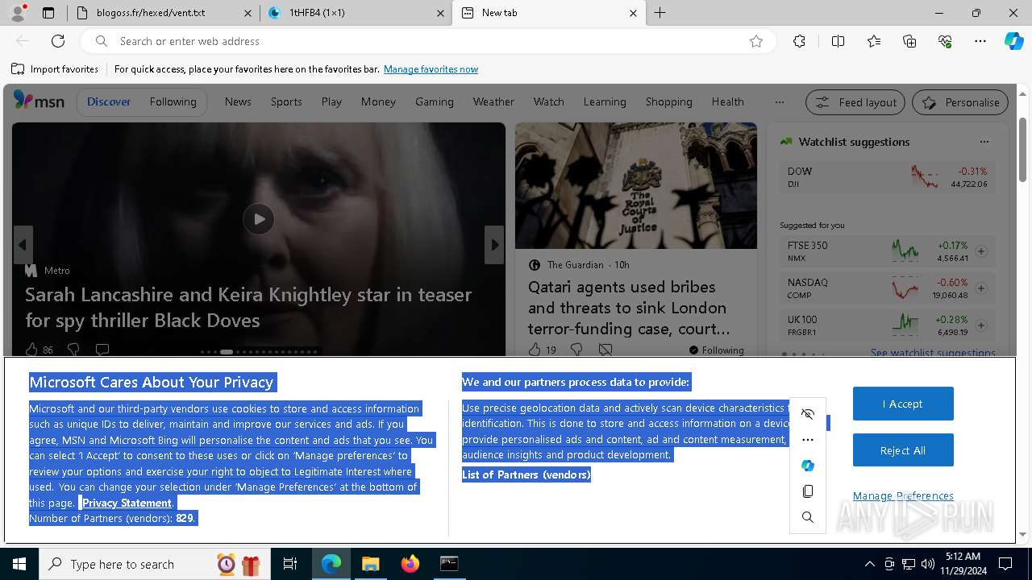Select the Following feed tab
1032x580 pixels.
[173, 101]
